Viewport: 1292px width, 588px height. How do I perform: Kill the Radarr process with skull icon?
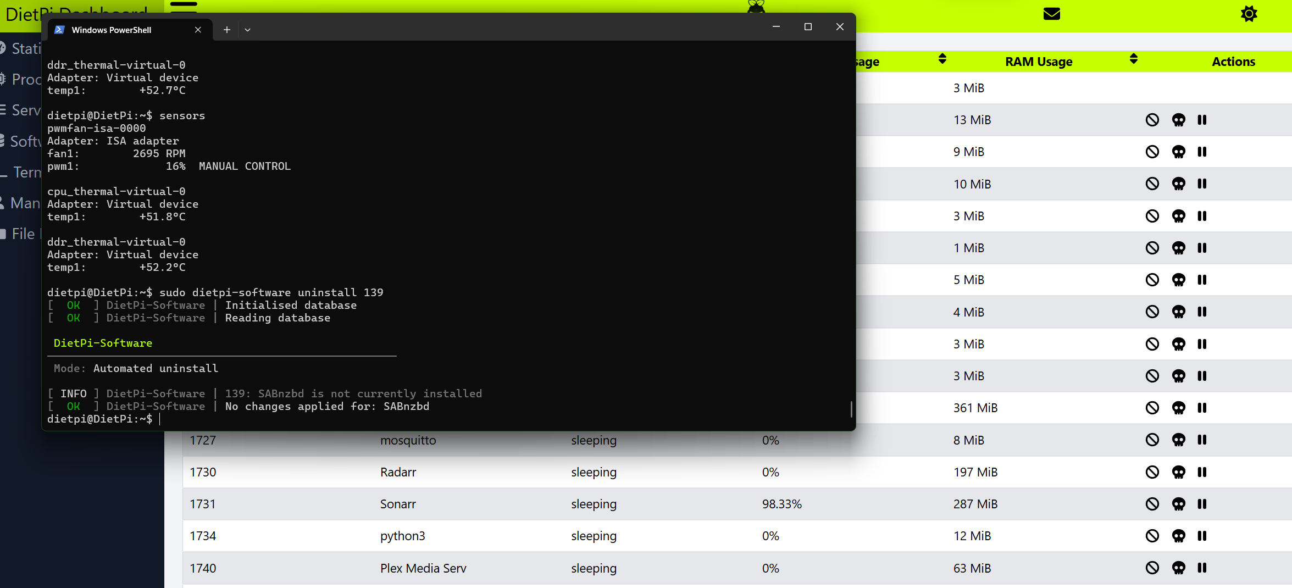click(x=1178, y=472)
